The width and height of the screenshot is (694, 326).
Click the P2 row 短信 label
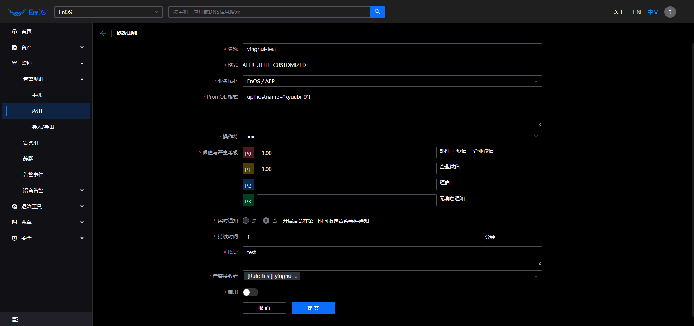tap(444, 183)
